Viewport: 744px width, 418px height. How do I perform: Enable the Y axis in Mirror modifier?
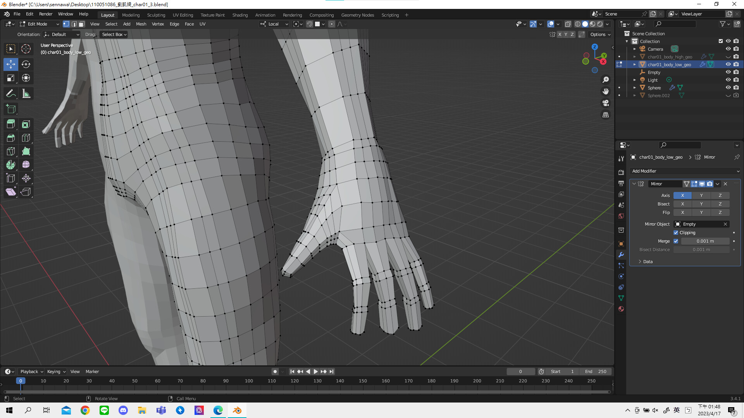point(701,195)
